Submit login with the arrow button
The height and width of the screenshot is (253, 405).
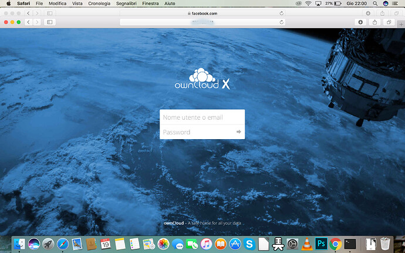239,132
